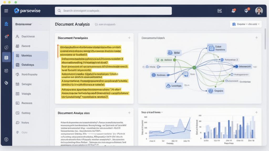Select the top-right folder node in the graph

[x=217, y=48]
